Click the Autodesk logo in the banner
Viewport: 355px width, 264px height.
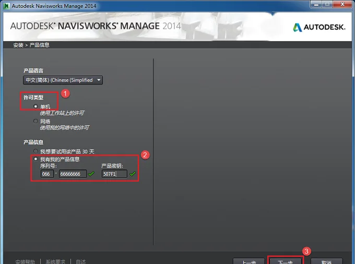(319, 27)
